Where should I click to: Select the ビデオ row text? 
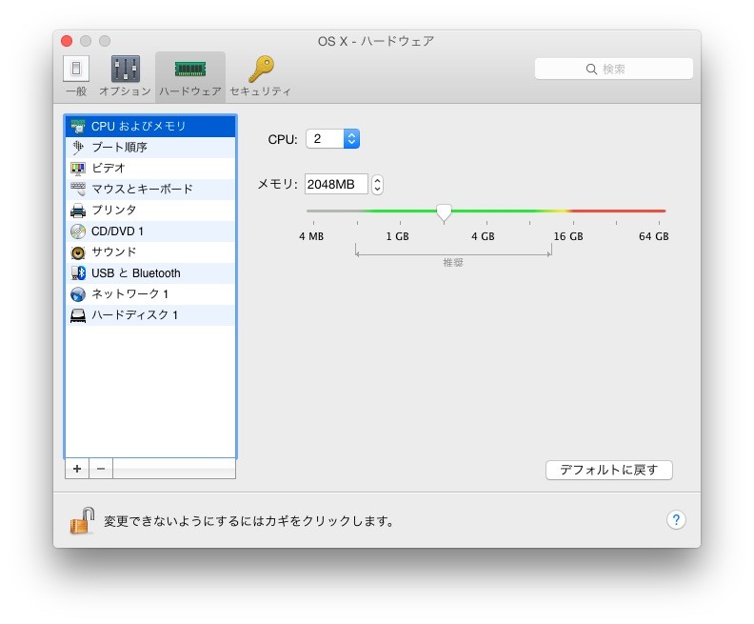point(109,168)
